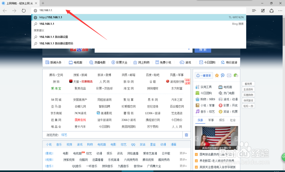Viewport: 285px width, 172px height.
Task: Show the next news photo with right arrow
Action: [236, 139]
